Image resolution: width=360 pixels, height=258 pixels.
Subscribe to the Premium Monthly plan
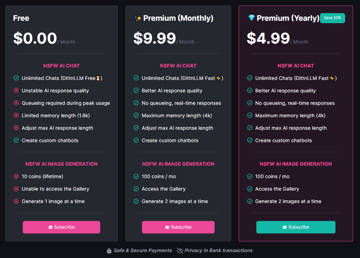tap(178, 227)
